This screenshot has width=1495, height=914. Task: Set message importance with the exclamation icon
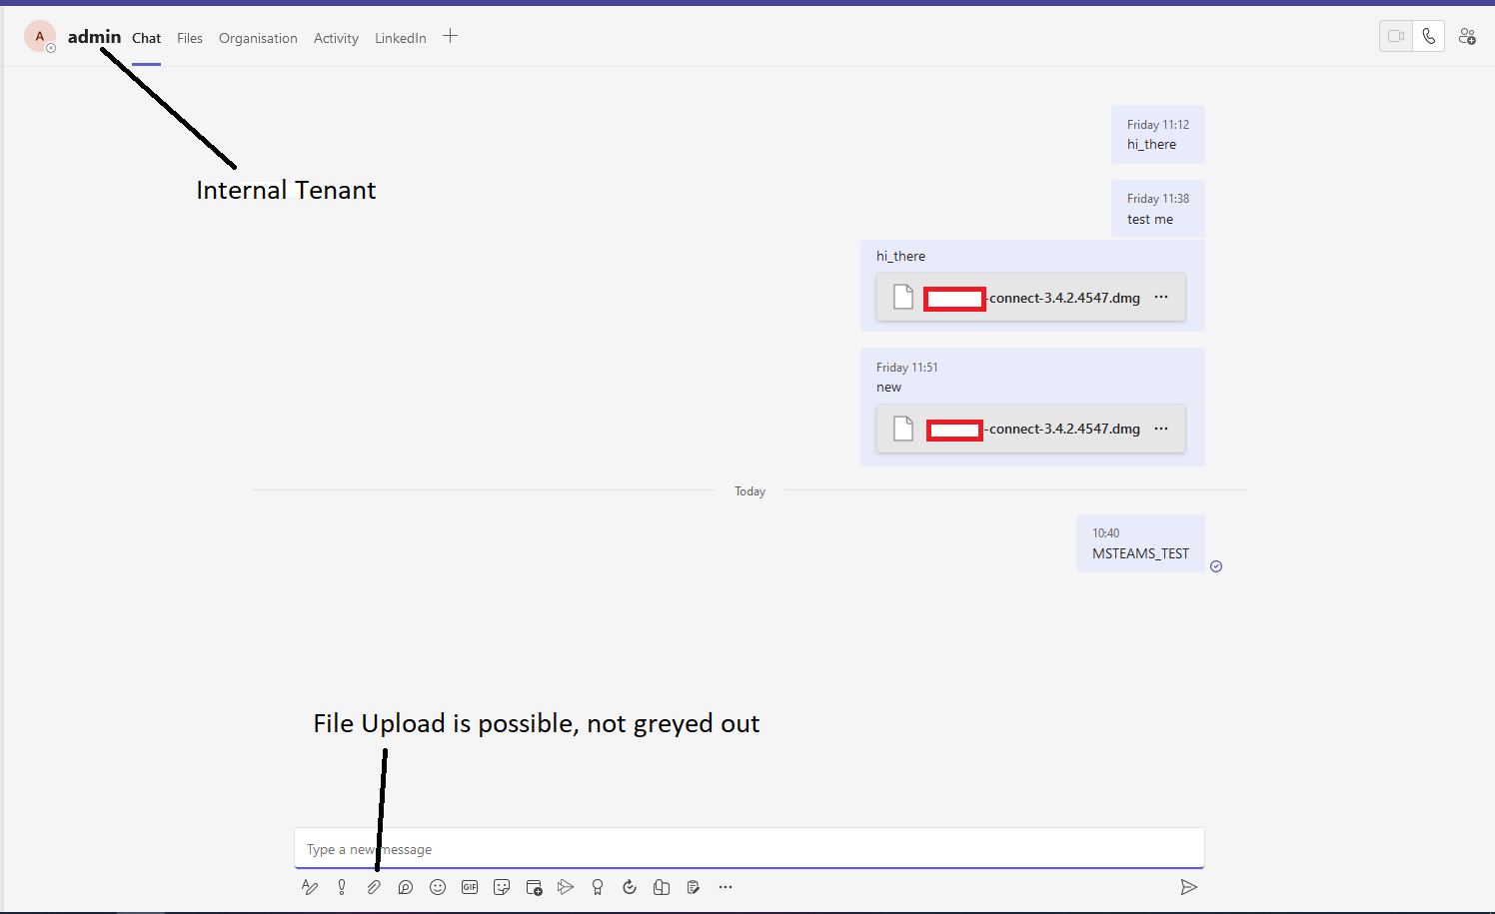(342, 887)
